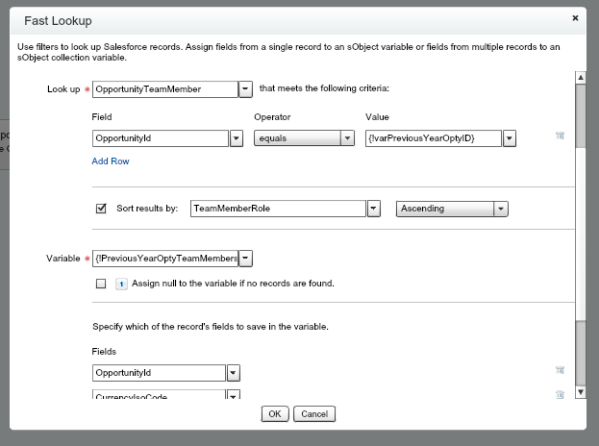
Task: Uncheck the Sort results by checkbox
Action: click(x=101, y=208)
